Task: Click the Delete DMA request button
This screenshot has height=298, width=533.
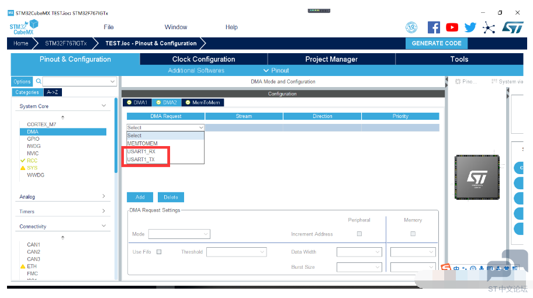Action: [171, 197]
